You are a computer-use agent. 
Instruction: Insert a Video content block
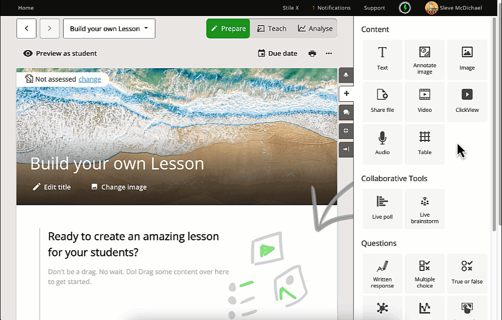tap(425, 102)
